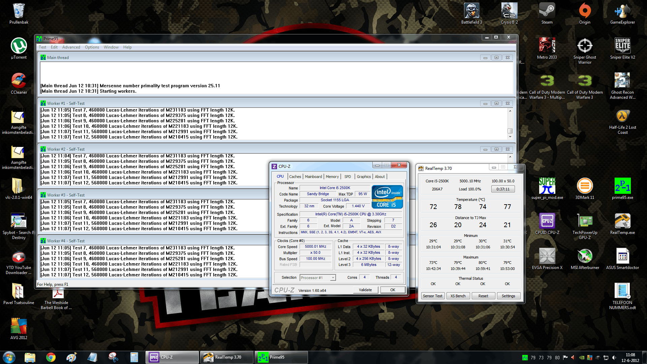
Task: Open RealTemp Settings
Action: point(508,296)
